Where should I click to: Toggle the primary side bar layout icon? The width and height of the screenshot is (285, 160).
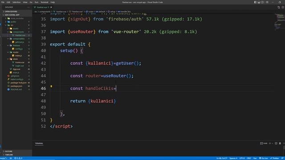click(x=255, y=2)
